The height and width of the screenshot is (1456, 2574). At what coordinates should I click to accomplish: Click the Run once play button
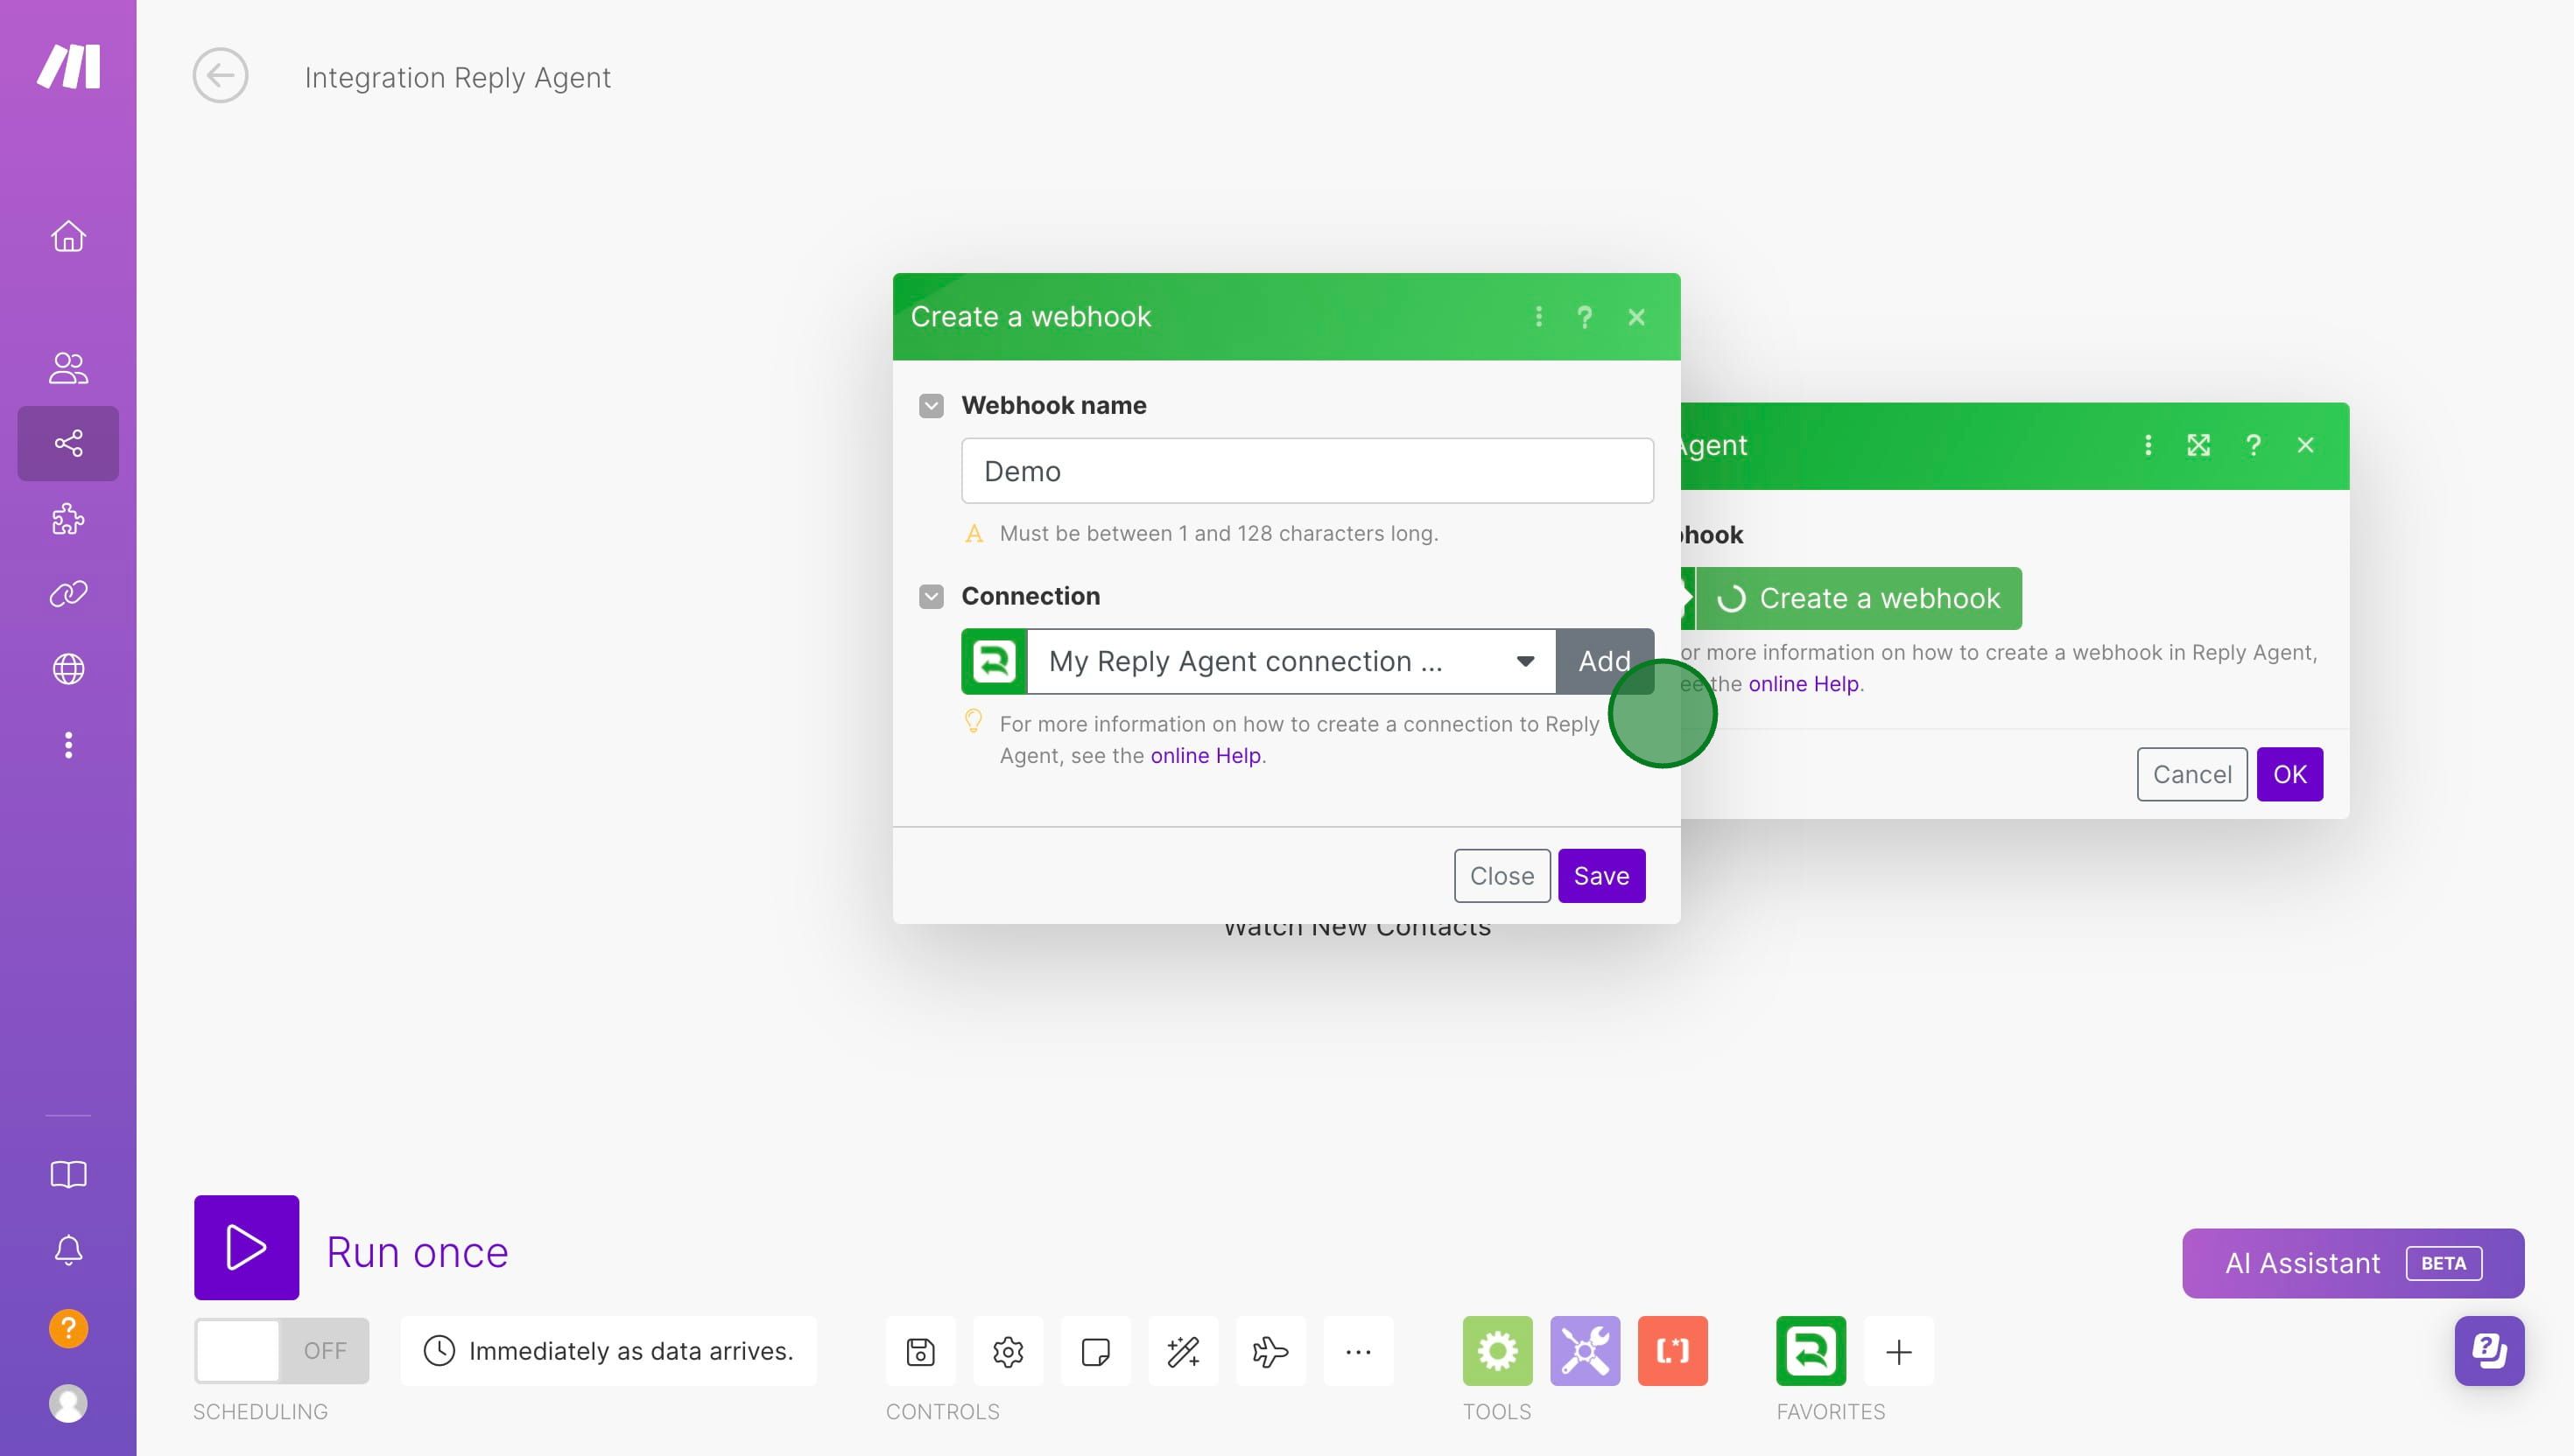pos(246,1247)
